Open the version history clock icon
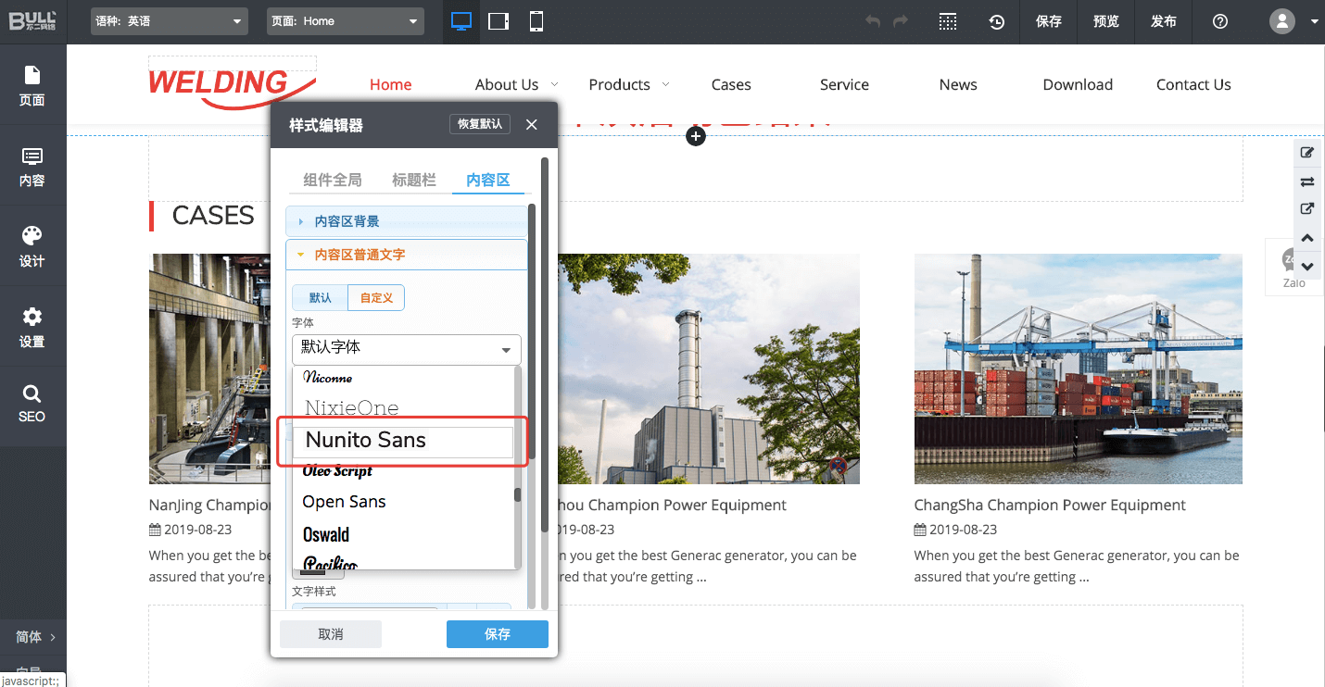1325x687 pixels. pyautogui.click(x=997, y=21)
